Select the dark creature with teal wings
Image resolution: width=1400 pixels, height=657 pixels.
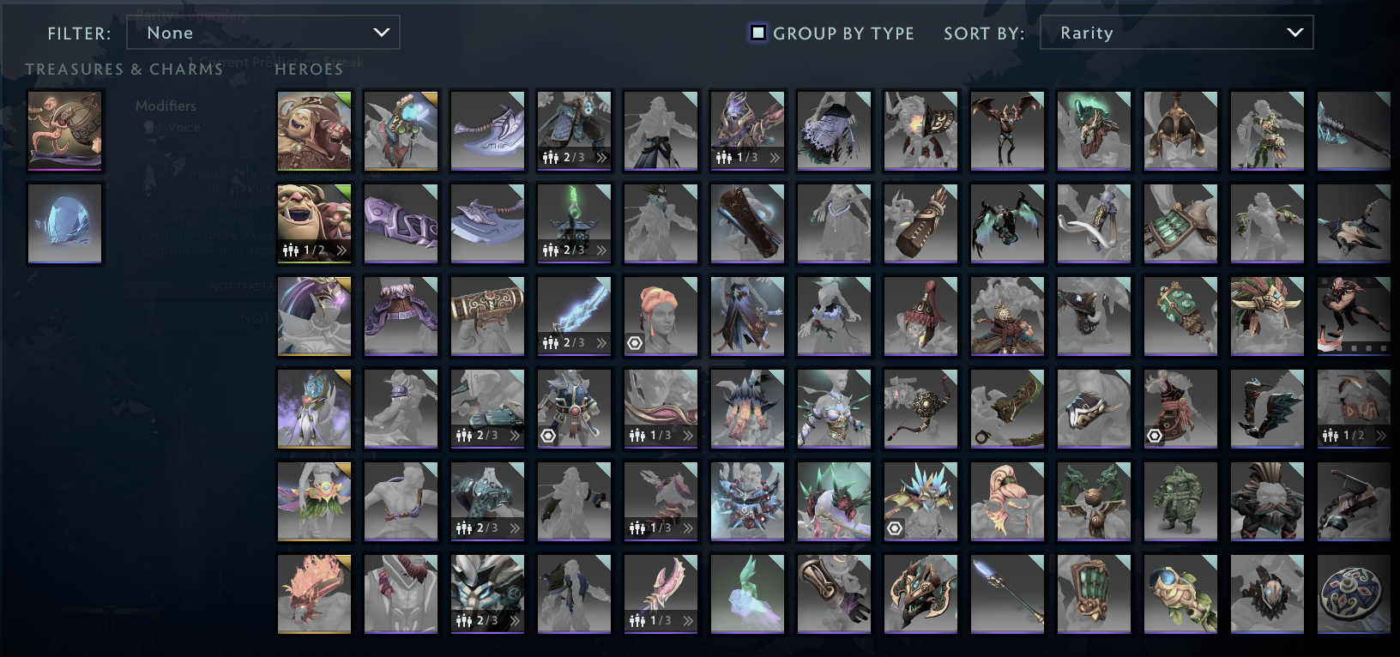pyautogui.click(x=1007, y=224)
